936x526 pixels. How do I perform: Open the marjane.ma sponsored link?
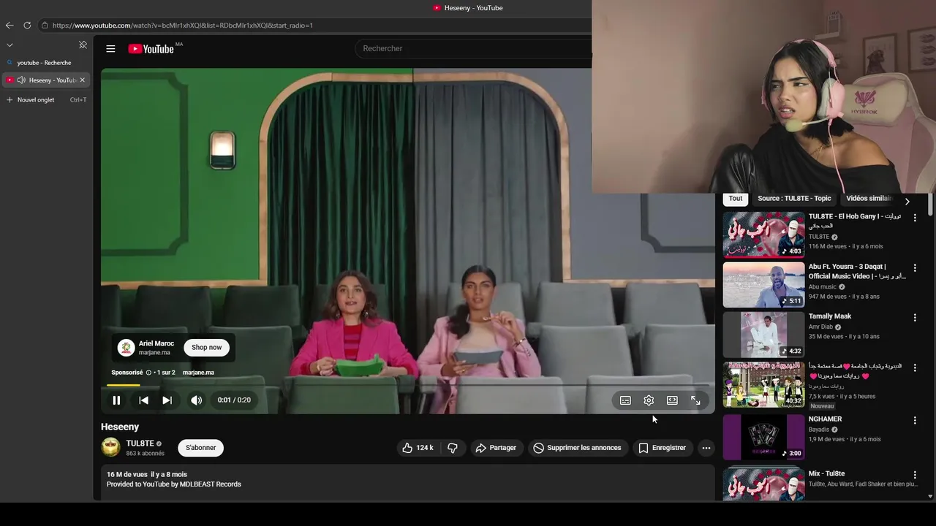pyautogui.click(x=198, y=373)
